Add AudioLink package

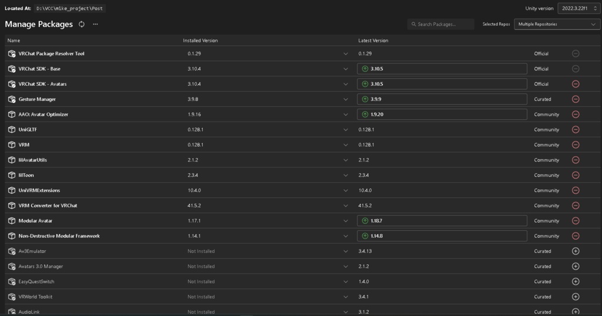pos(576,312)
